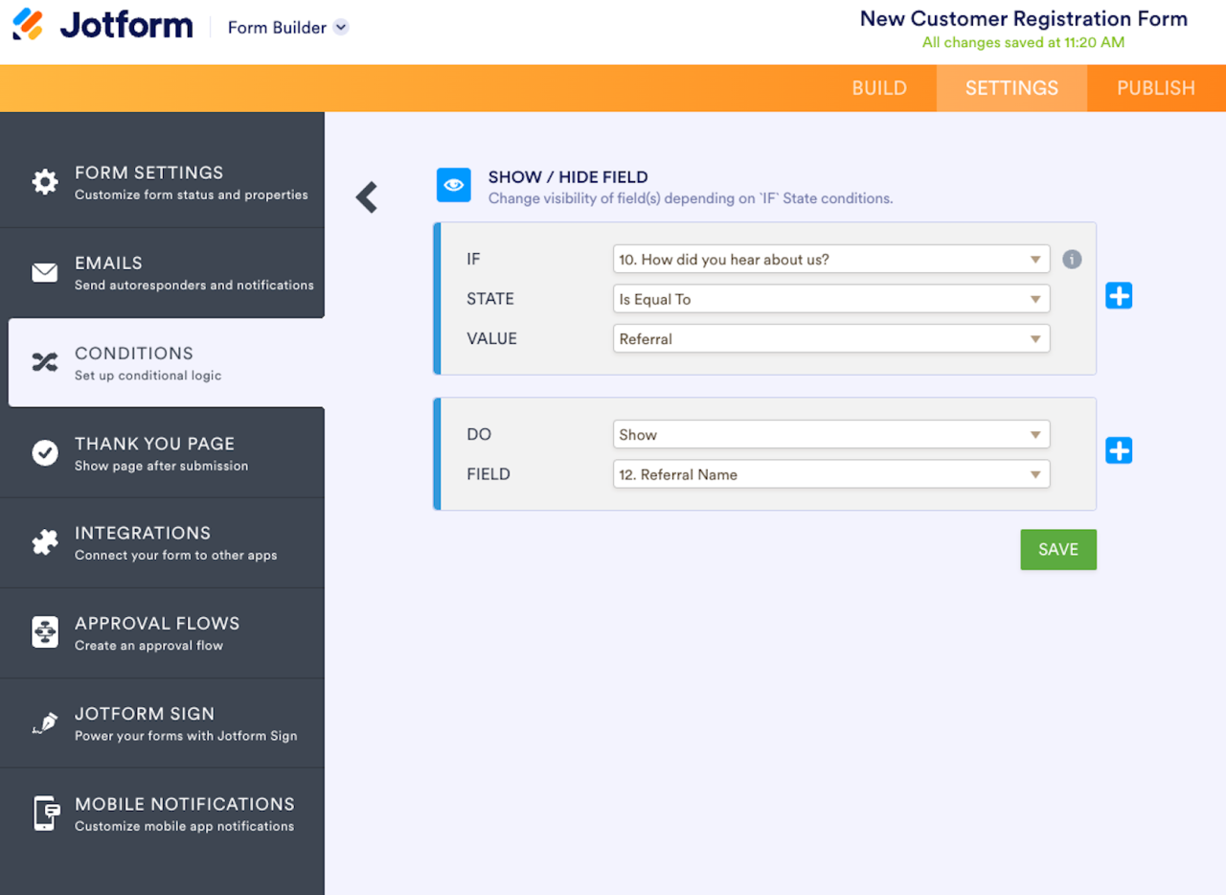Open the Jotform Sign menu item
This screenshot has height=895, width=1226.
point(162,723)
